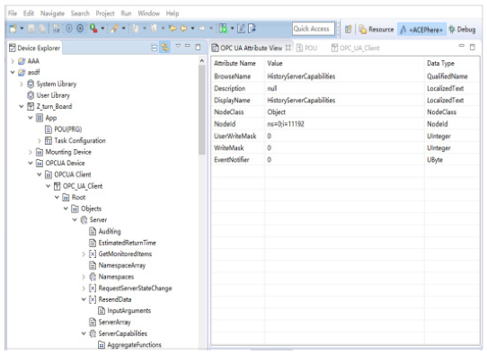Click the New file toolbar icon
Viewport: 487px width, 355px height.
[x=13, y=29]
